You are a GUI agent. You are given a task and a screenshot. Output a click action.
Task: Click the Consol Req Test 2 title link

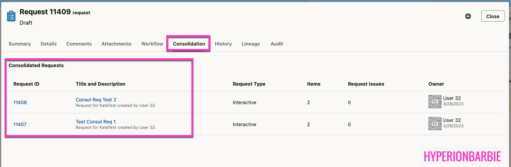coord(96,100)
